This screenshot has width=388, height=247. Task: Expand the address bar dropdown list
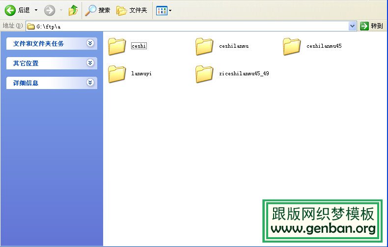352,26
